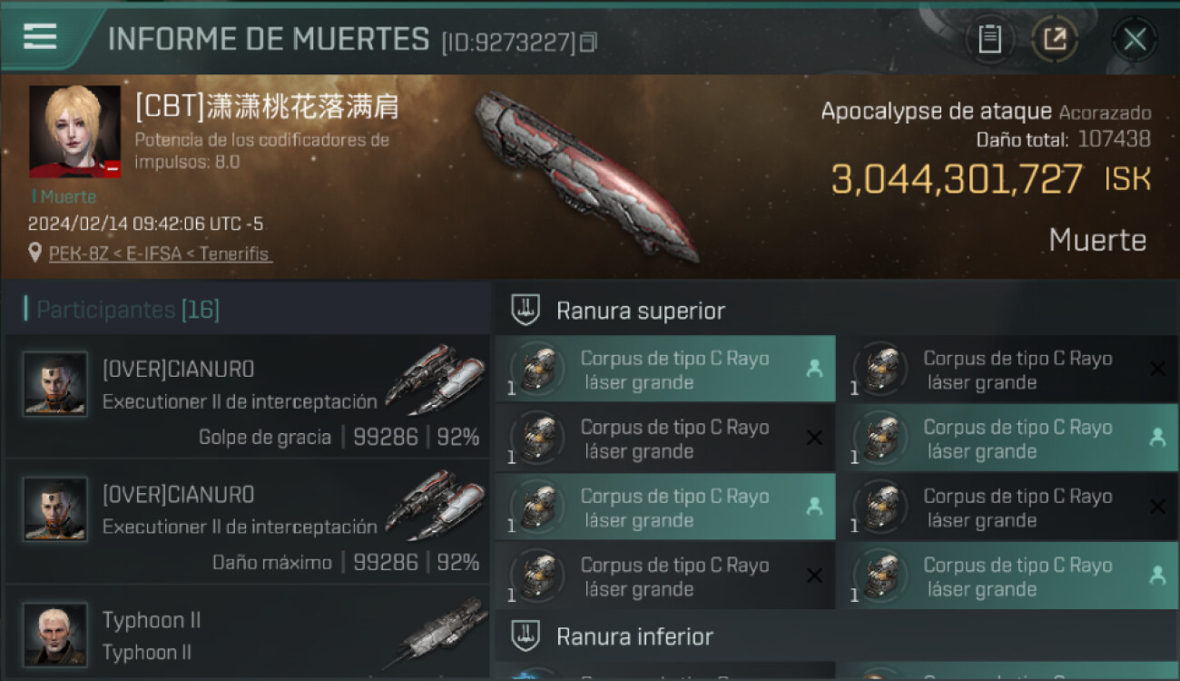This screenshot has width=1180, height=681.
Task: Click the Apocalypse de ataque ship image
Action: pyautogui.click(x=585, y=175)
